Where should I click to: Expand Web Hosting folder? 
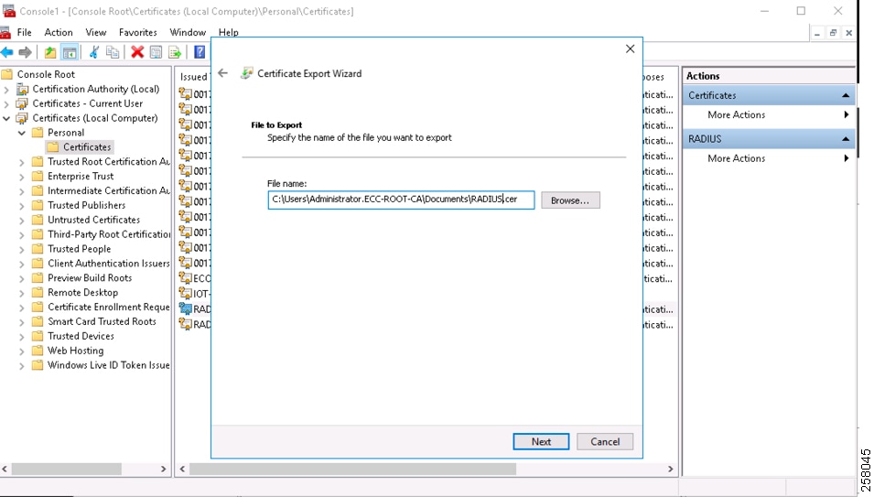22,351
